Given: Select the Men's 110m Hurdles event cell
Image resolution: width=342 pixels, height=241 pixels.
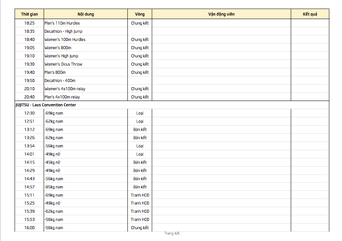Looking at the screenshot, I should point(62,23).
